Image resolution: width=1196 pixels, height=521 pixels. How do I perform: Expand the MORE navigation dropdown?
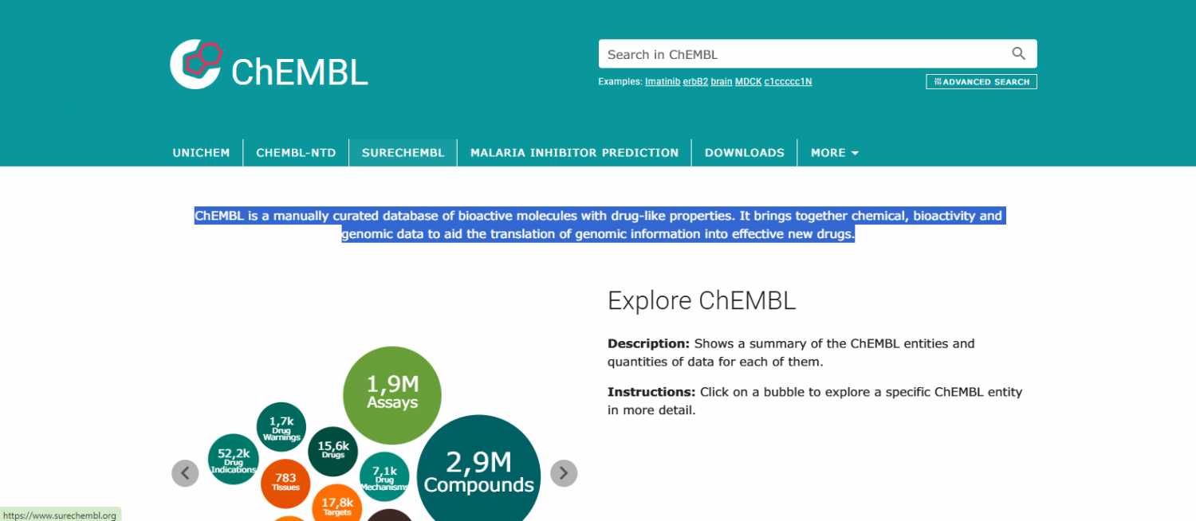coord(834,152)
